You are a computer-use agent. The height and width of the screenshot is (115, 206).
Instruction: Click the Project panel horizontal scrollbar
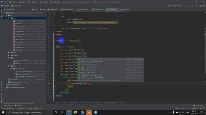[18, 103]
